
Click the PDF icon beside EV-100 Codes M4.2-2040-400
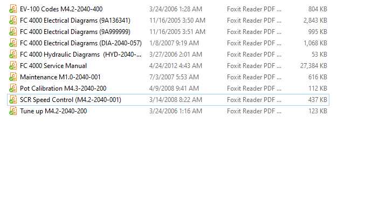point(13,9)
